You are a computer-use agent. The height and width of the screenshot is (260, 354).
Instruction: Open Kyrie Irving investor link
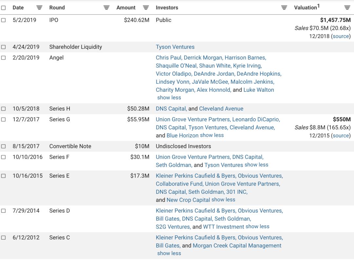[247, 66]
